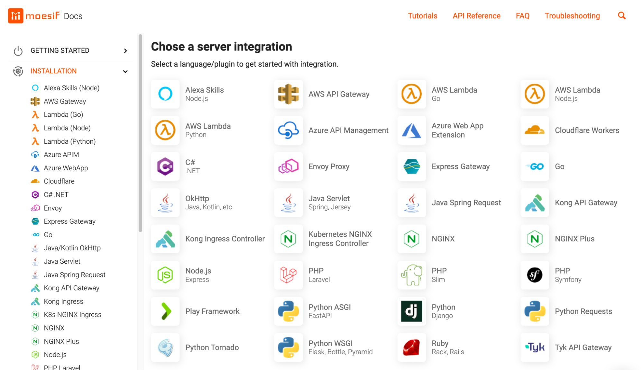Viewport: 643px width, 370px height.
Task: Click the Envoy Proxy card icon
Action: (288, 167)
